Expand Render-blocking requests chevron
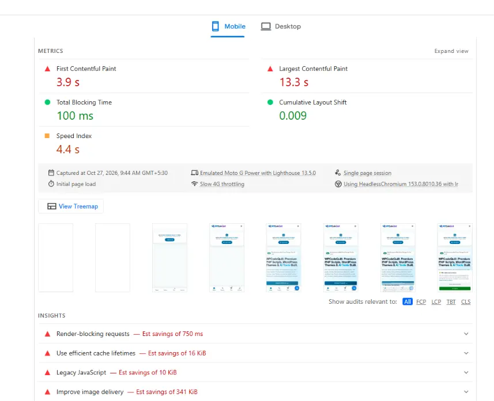 (x=466, y=334)
